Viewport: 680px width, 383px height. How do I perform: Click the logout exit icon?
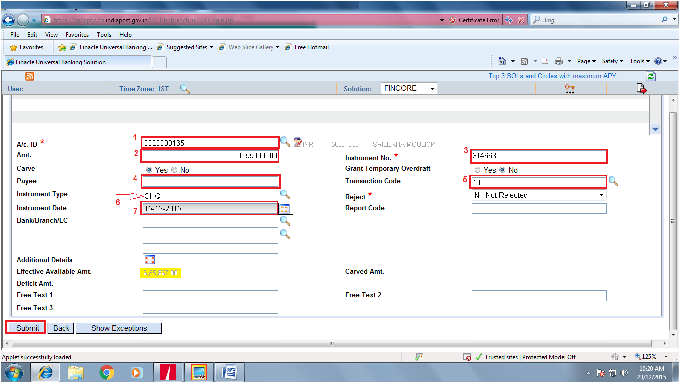(641, 88)
